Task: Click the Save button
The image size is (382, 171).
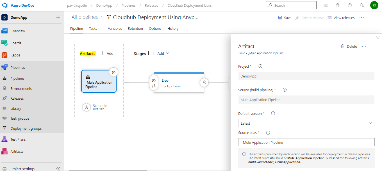Action: coord(285,18)
